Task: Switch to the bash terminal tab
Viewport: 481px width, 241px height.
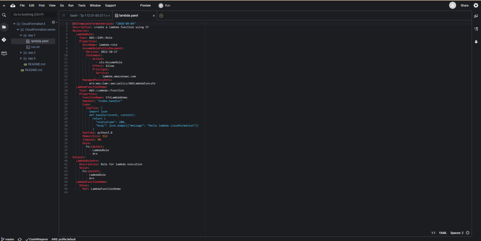Action: 88,16
